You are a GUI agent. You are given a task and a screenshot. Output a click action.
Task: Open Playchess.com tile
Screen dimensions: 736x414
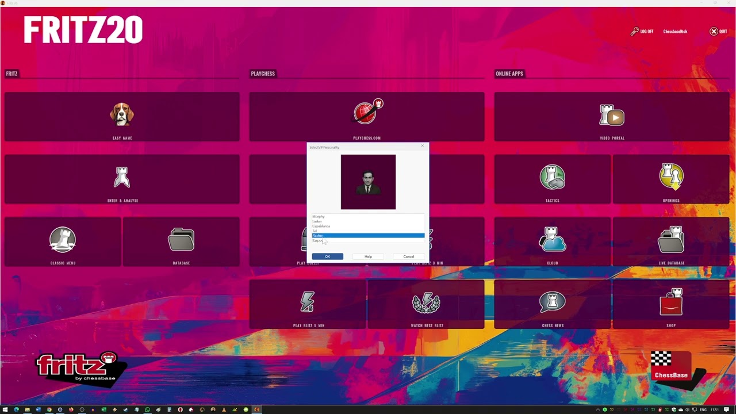pos(367,117)
